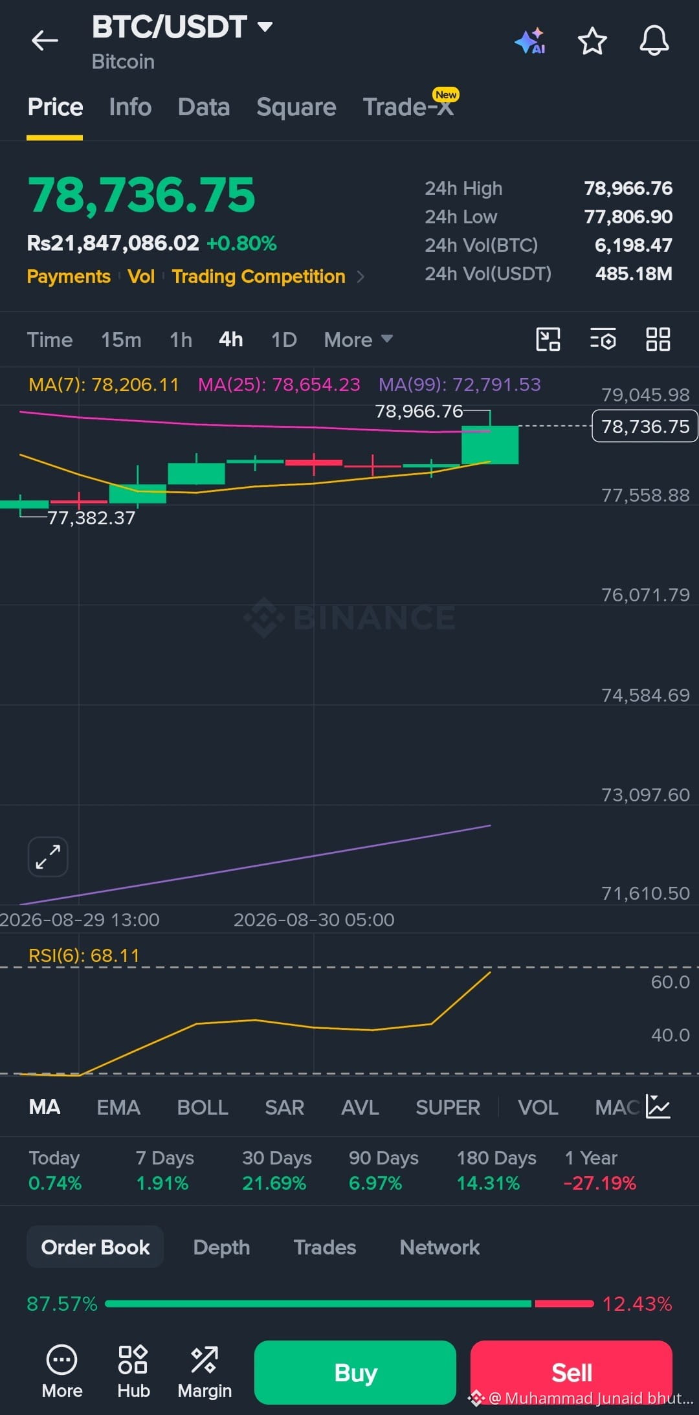Tap the Rs21,847,086.02 converted price
The height and width of the screenshot is (1415, 699).
(113, 243)
